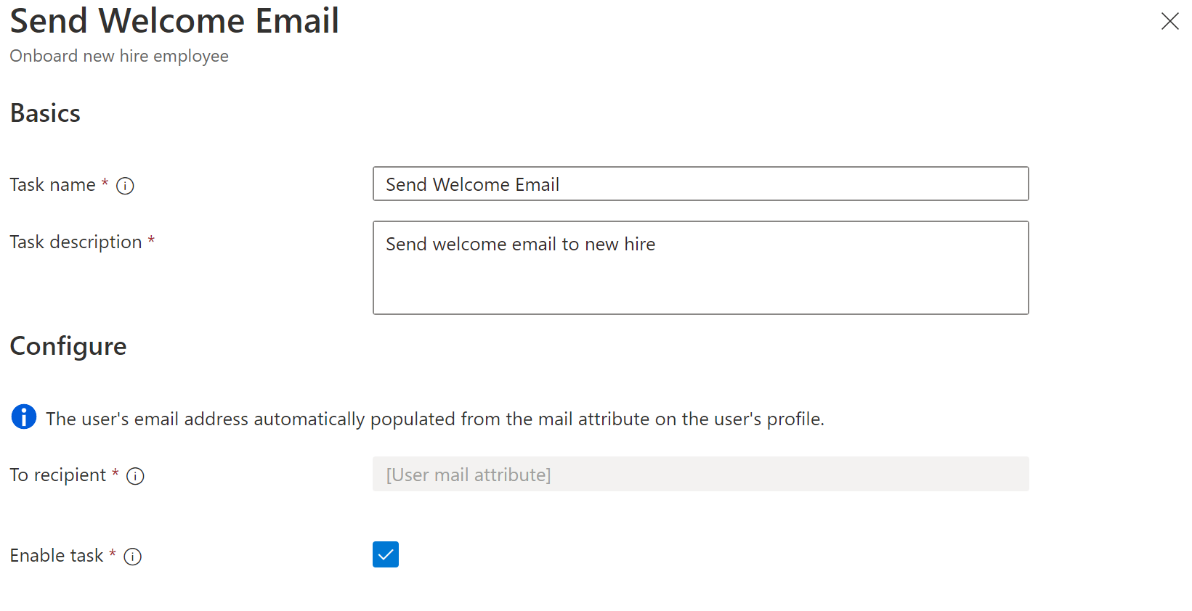The height and width of the screenshot is (611, 1192).
Task: Select the info icon explaining the mail attribute
Action: (x=23, y=417)
